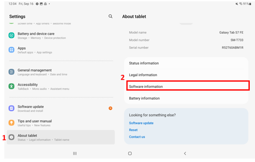Open Legal information entry
This screenshot has height=162, width=255.
(186, 75)
